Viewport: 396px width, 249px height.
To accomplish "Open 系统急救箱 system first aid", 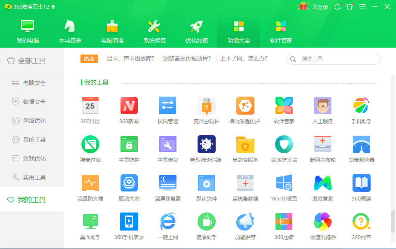I will [245, 188].
